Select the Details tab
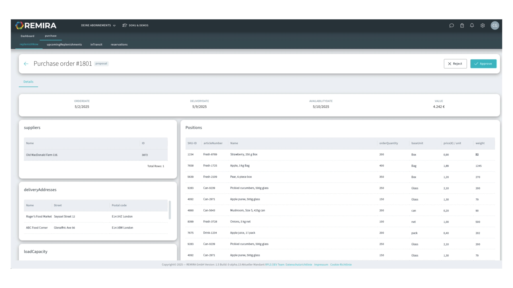Image resolution: width=513 pixels, height=288 pixels. tap(28, 82)
